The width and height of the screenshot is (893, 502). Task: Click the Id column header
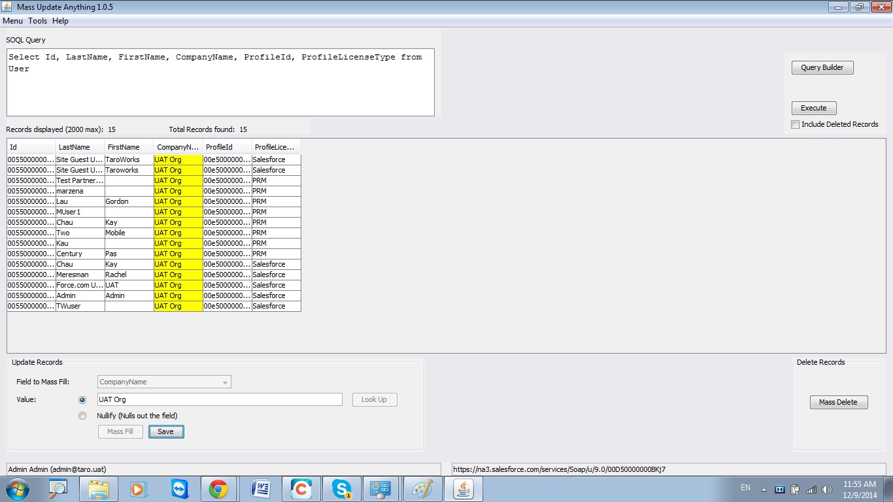31,147
